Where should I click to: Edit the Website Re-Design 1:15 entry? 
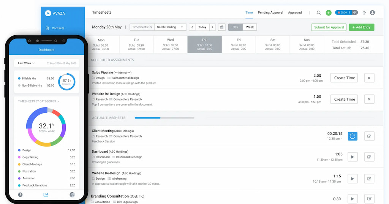point(369,179)
